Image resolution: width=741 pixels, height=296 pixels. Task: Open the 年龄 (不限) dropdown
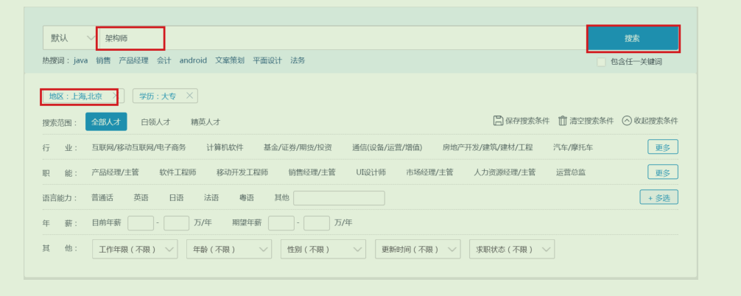(x=229, y=250)
